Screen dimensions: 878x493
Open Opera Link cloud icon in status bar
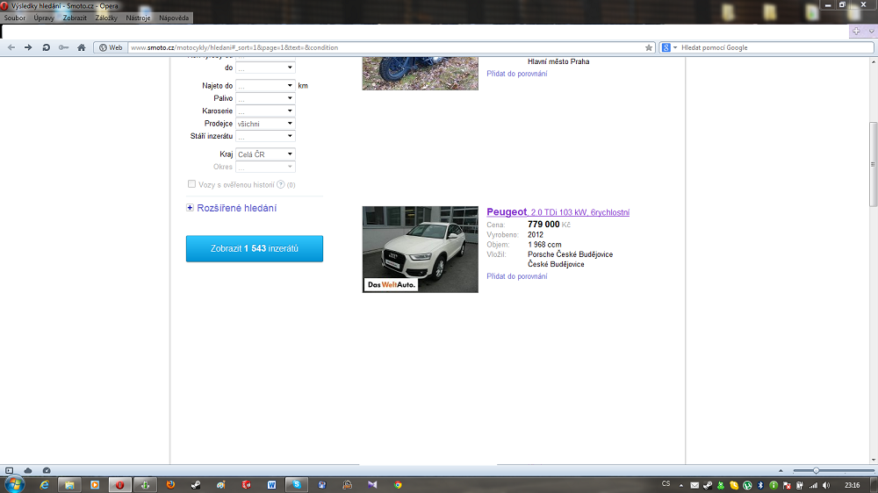(x=28, y=471)
